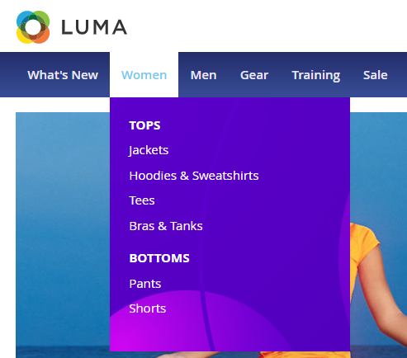Viewport: 407px width, 358px height.
Task: Select the highlighted Women menu tab
Action: (x=144, y=75)
